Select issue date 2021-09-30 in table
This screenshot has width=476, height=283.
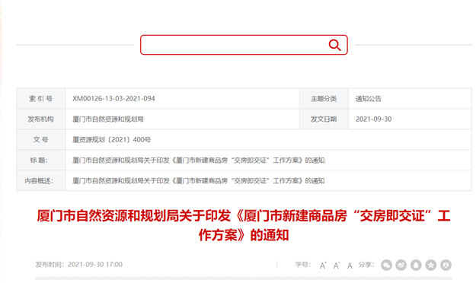click(373, 119)
